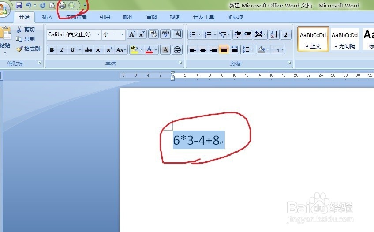Open the paragraph (段落) dialog launcher
374x232 pixels.
289,63
